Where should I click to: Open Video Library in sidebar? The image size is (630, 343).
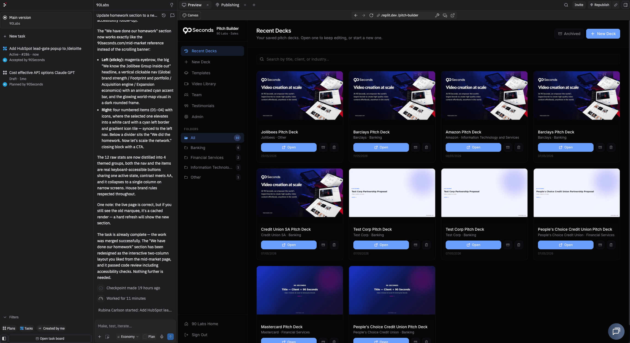pyautogui.click(x=212, y=84)
